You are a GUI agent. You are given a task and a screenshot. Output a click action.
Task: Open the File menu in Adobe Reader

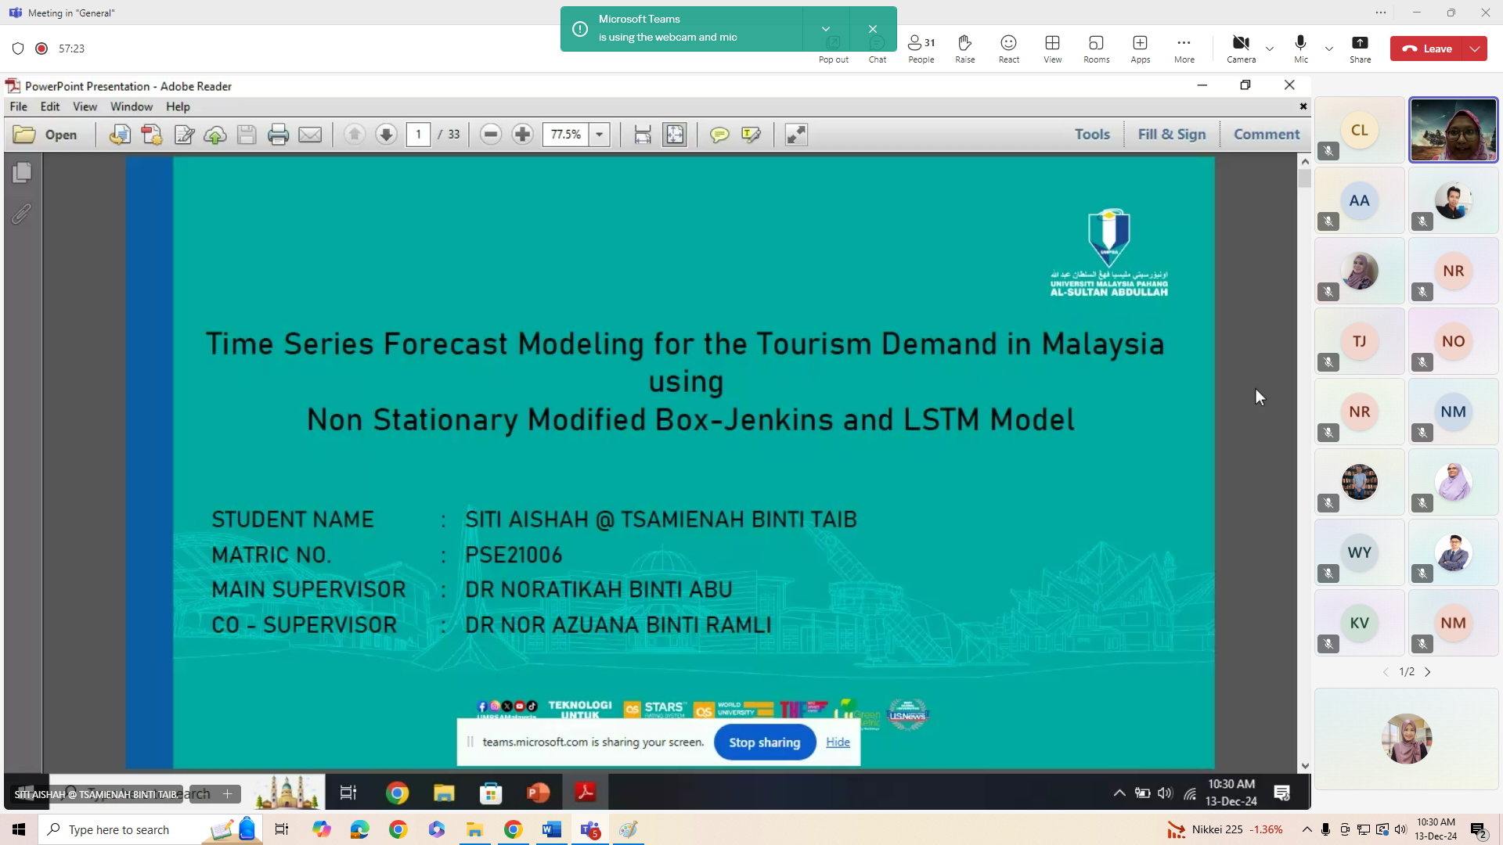point(18,106)
